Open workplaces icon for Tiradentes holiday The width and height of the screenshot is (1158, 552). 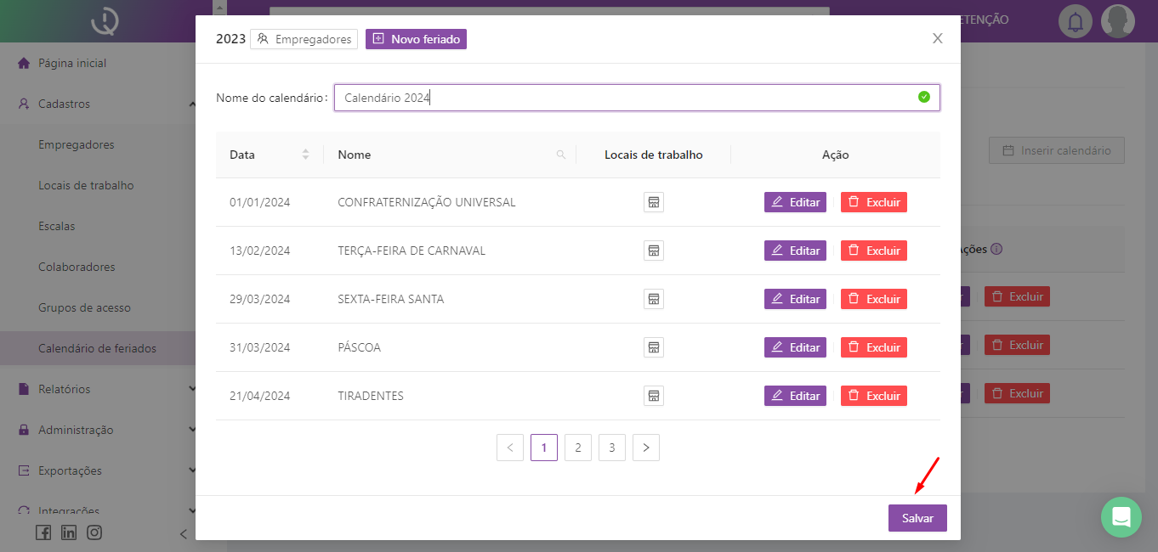click(x=653, y=396)
